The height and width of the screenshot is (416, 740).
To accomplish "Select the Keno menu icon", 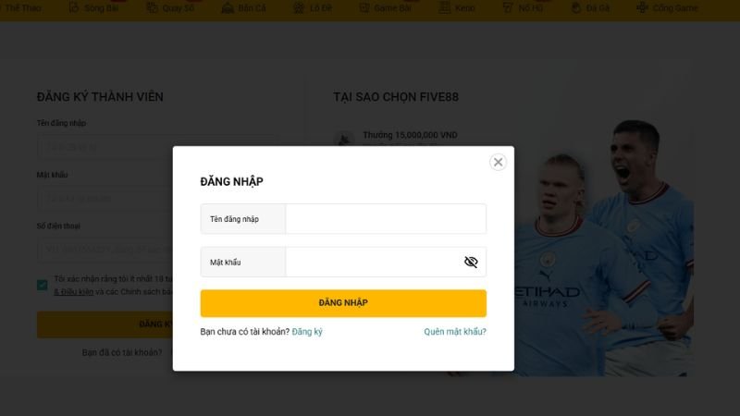I will [445, 7].
